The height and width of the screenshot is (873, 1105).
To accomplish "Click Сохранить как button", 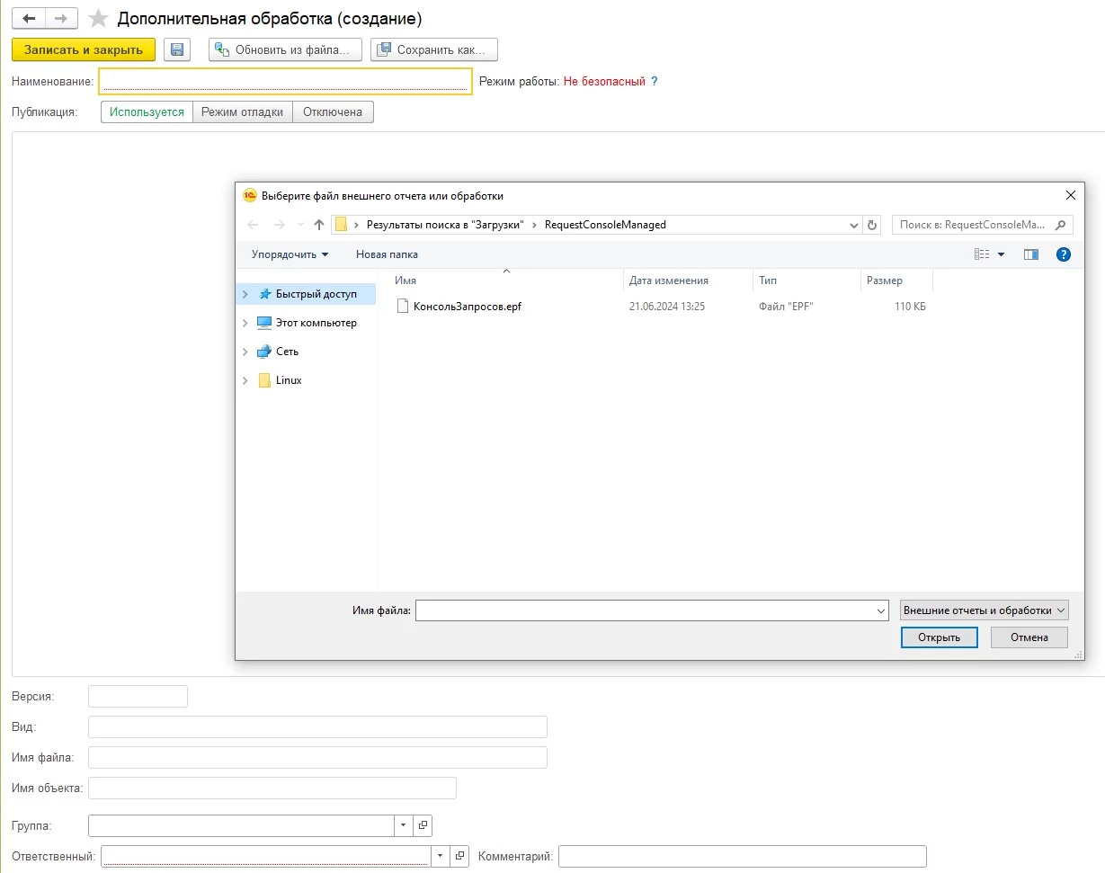I will (434, 49).
